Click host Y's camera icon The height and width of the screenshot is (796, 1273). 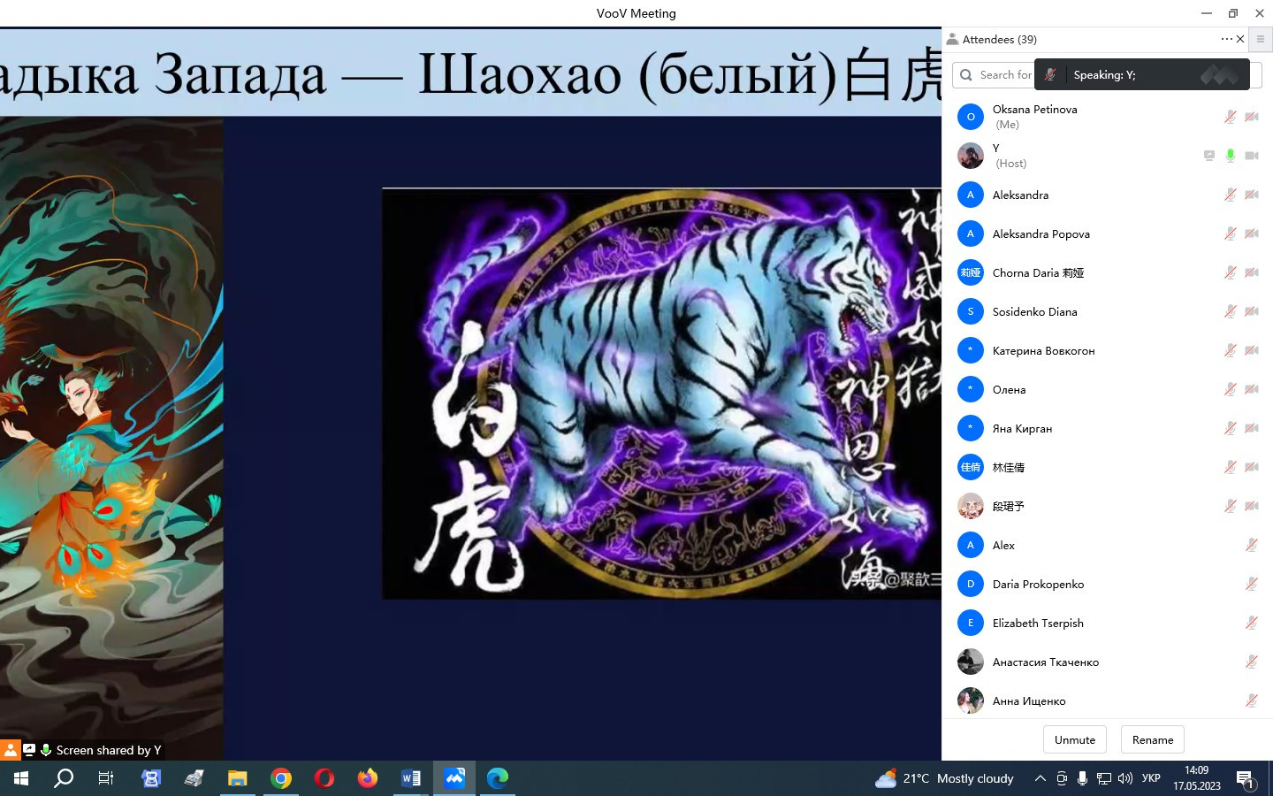1252,156
